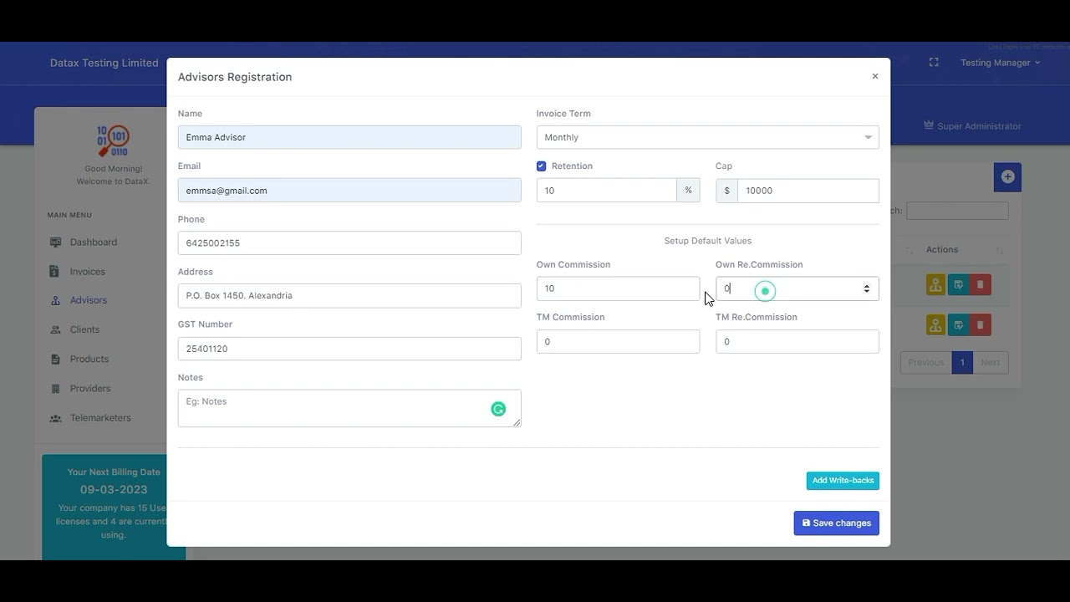The image size is (1070, 602).
Task: Open Products in the main menu
Action: [89, 359]
